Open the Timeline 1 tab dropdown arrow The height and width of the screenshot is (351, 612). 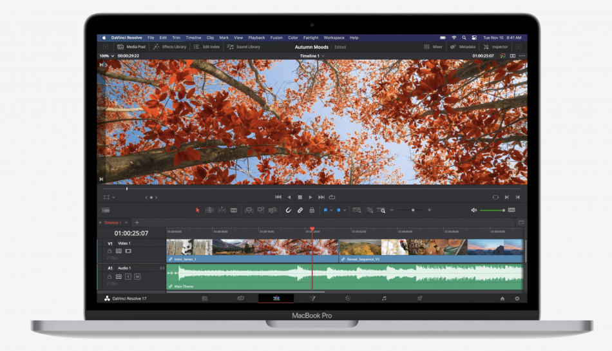[x=126, y=223]
